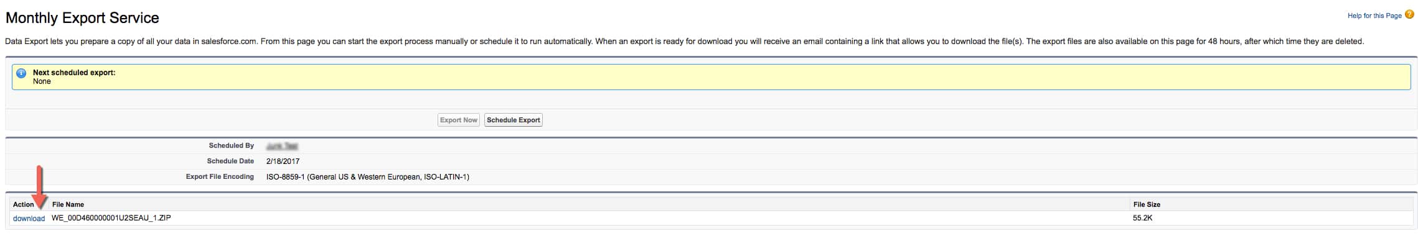1418x241 pixels.
Task: Click the red arrow annotation
Action: click(40, 187)
